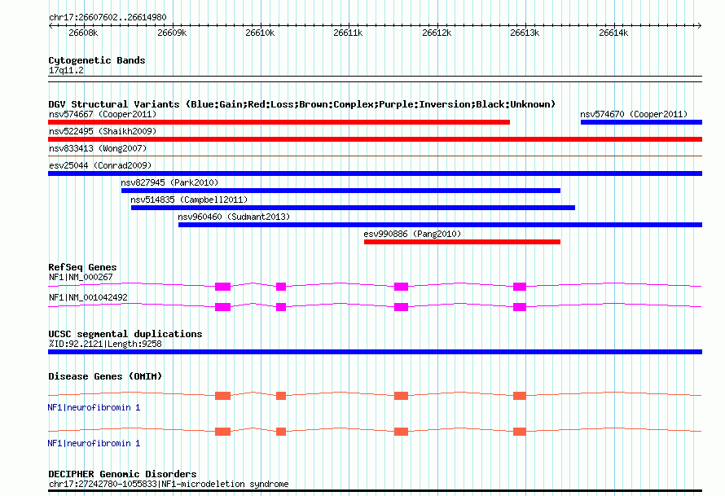
Task: Click the nsv522495 (Shaikh2009) label
Action: (103, 131)
